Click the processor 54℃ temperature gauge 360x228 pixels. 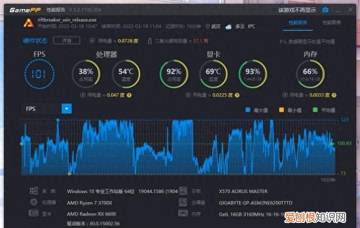click(126, 74)
